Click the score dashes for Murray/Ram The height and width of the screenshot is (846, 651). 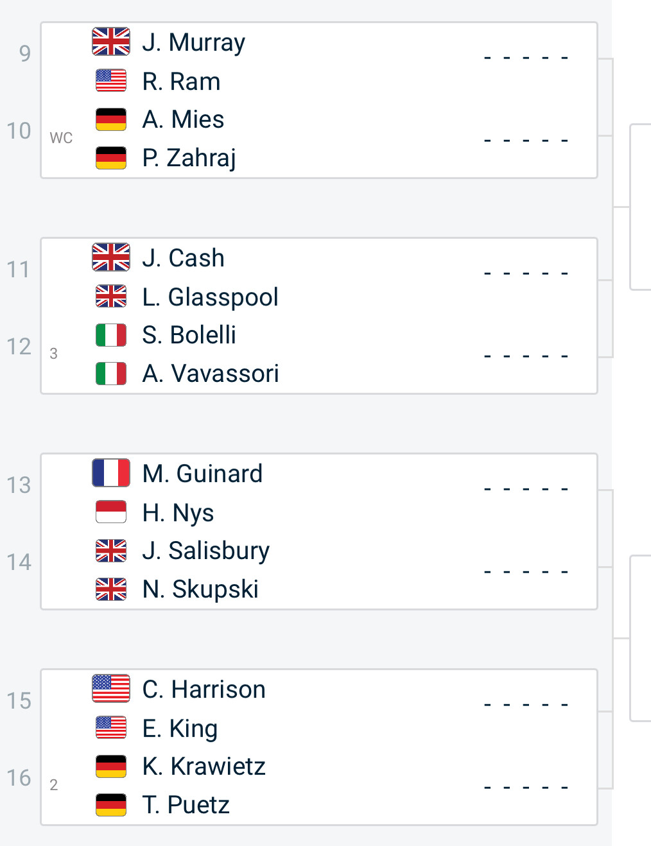click(526, 58)
